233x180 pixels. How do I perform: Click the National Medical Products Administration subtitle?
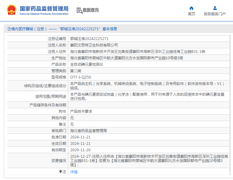pyautogui.click(x=44, y=14)
